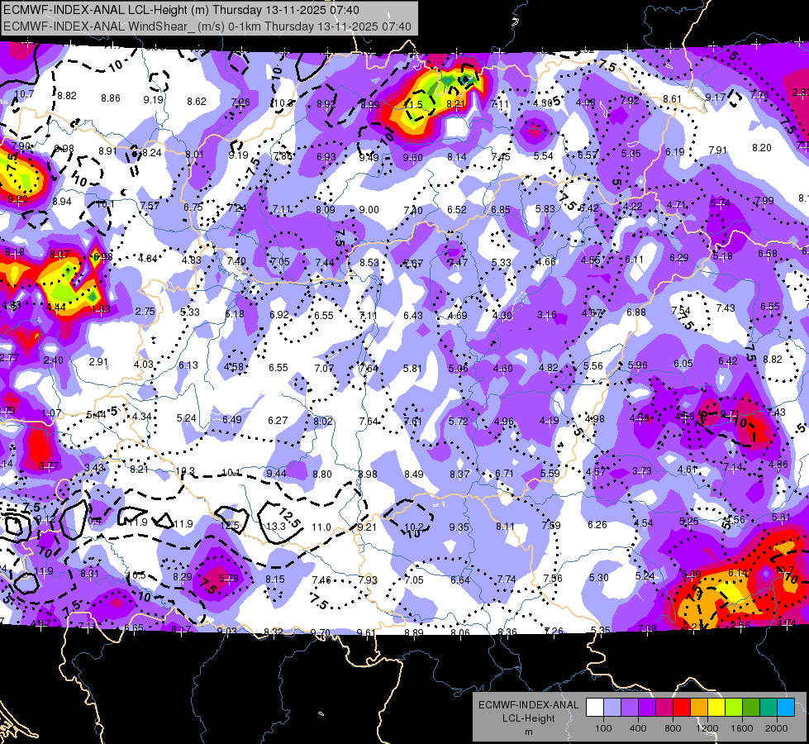Viewport: 809px width, 744px height.
Task: Click the dark green legend color swatch
Action: click(751, 708)
